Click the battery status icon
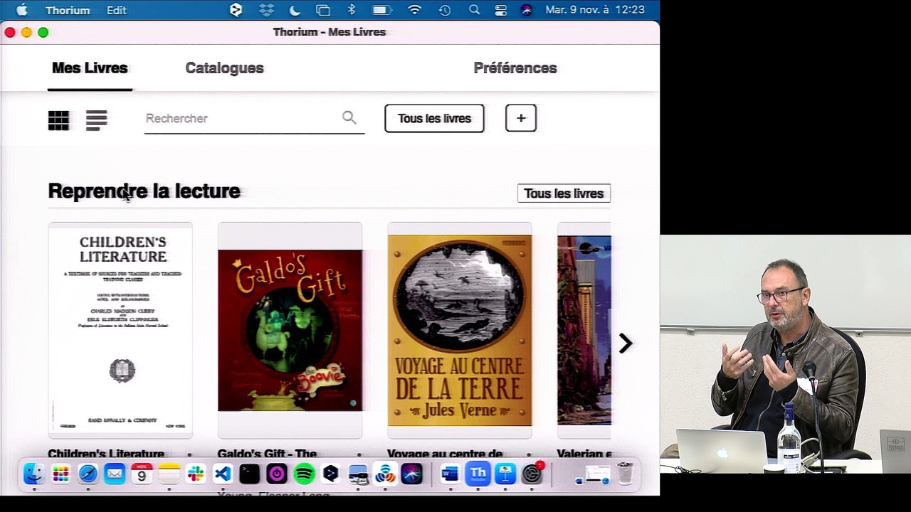911x512 pixels. point(382,10)
